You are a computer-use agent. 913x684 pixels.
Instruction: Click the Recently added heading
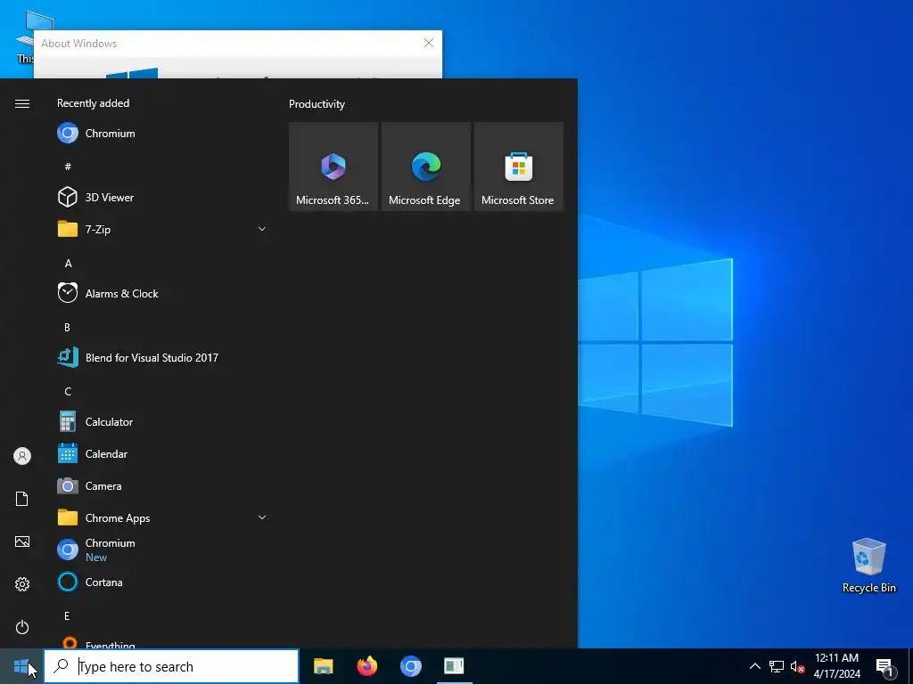click(x=93, y=103)
